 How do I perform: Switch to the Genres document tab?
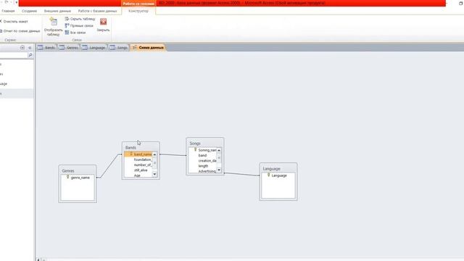pyautogui.click(x=69, y=47)
